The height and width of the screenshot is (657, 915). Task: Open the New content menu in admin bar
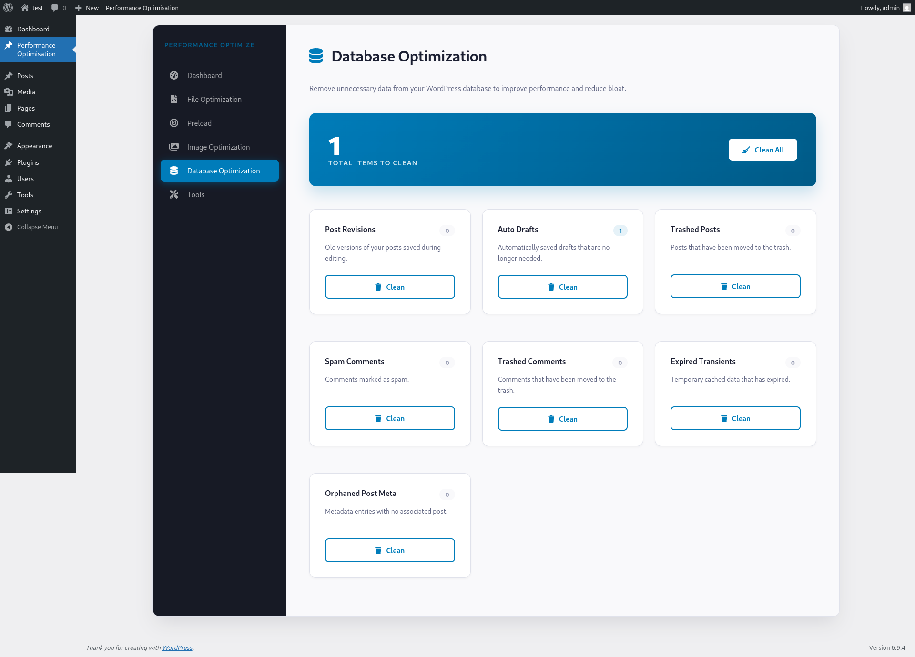(x=87, y=8)
